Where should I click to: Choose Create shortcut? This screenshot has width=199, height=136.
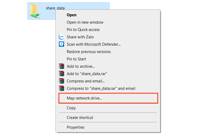pos(80,118)
